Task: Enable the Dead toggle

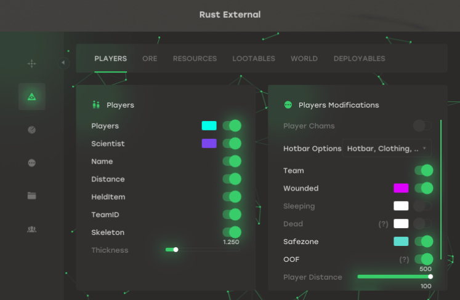Action: (x=422, y=224)
